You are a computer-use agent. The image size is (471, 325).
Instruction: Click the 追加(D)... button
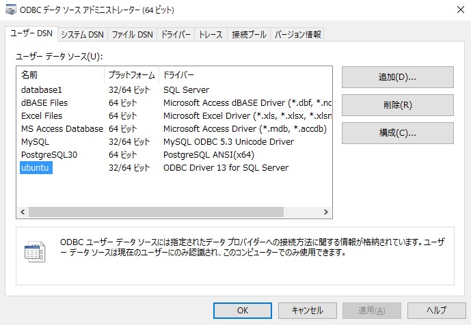(x=397, y=77)
